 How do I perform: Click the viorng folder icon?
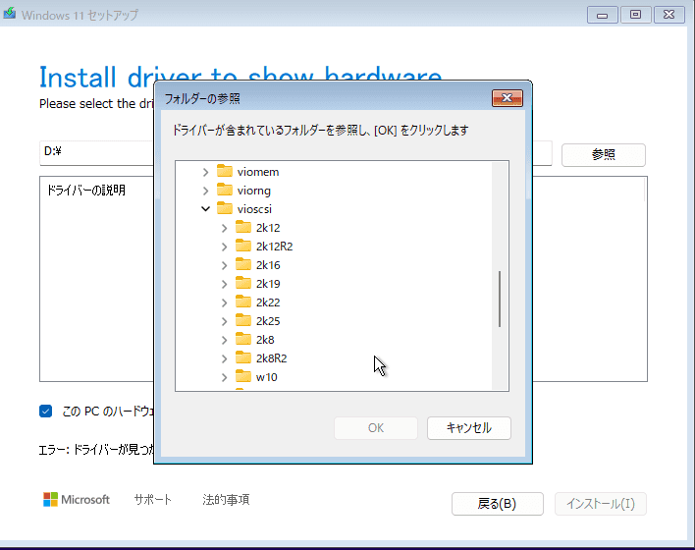[225, 190]
